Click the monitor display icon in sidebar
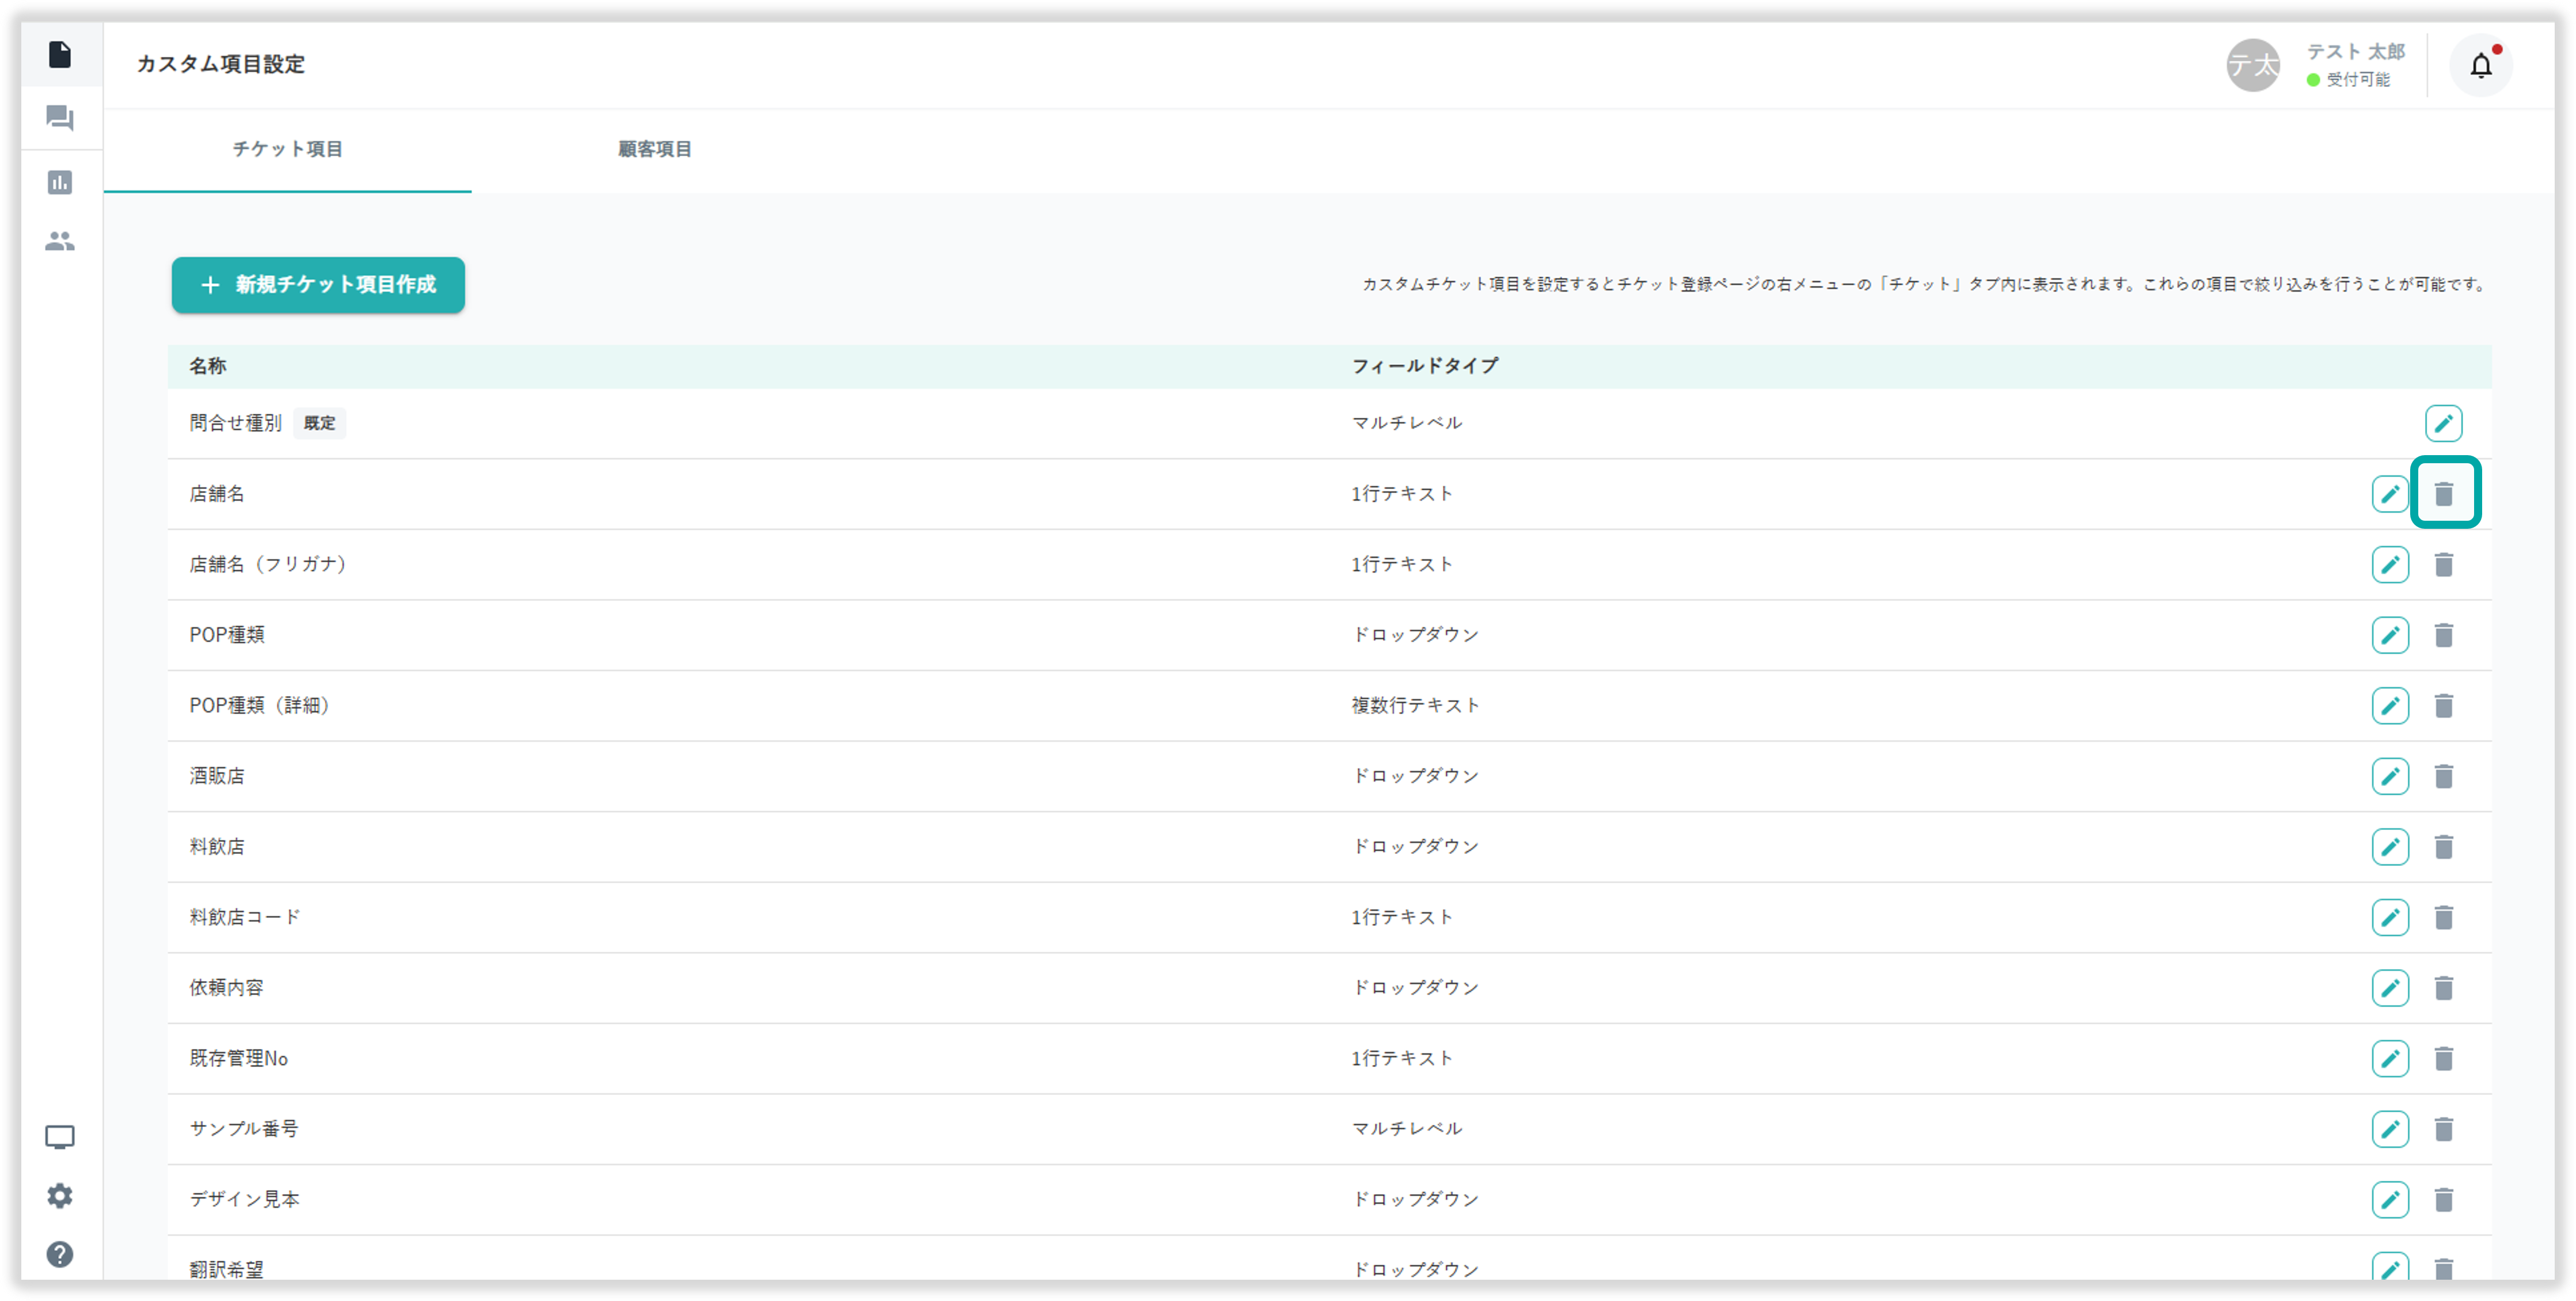The width and height of the screenshot is (2576, 1301). tap(60, 1137)
